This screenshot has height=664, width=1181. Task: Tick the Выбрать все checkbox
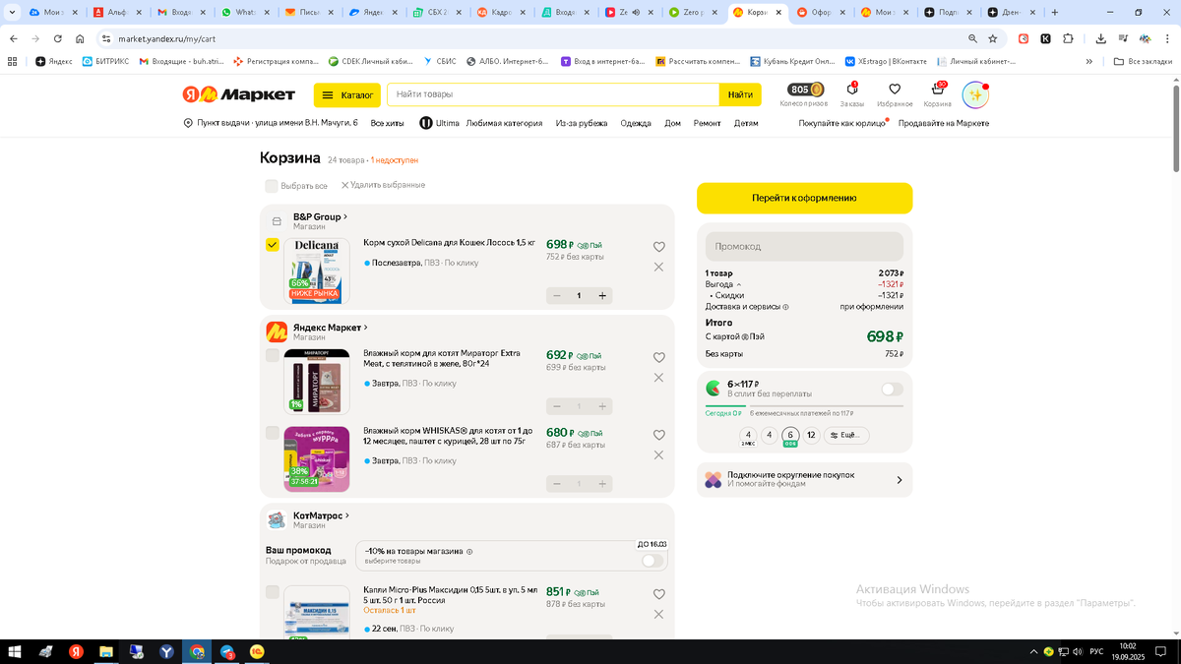pyautogui.click(x=272, y=186)
